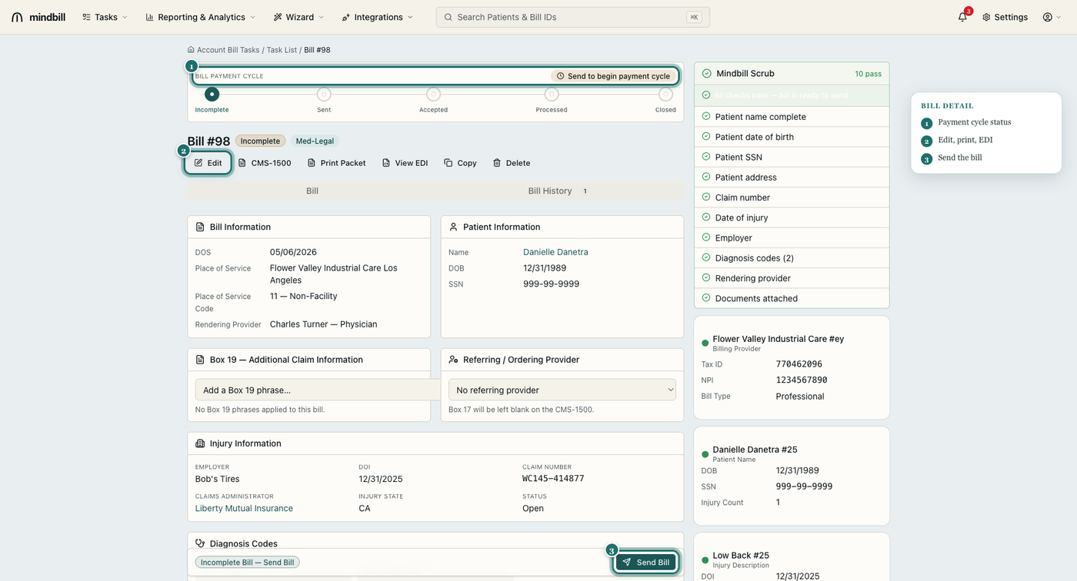
Task: Click the mindbill logo
Action: [x=38, y=17]
